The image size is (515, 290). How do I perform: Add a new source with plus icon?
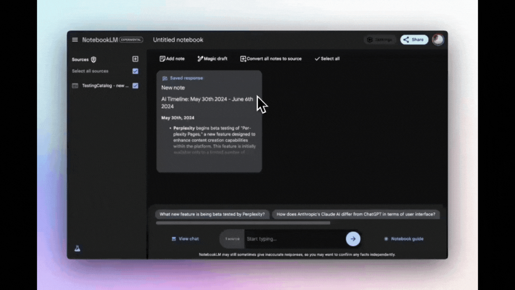click(x=135, y=59)
